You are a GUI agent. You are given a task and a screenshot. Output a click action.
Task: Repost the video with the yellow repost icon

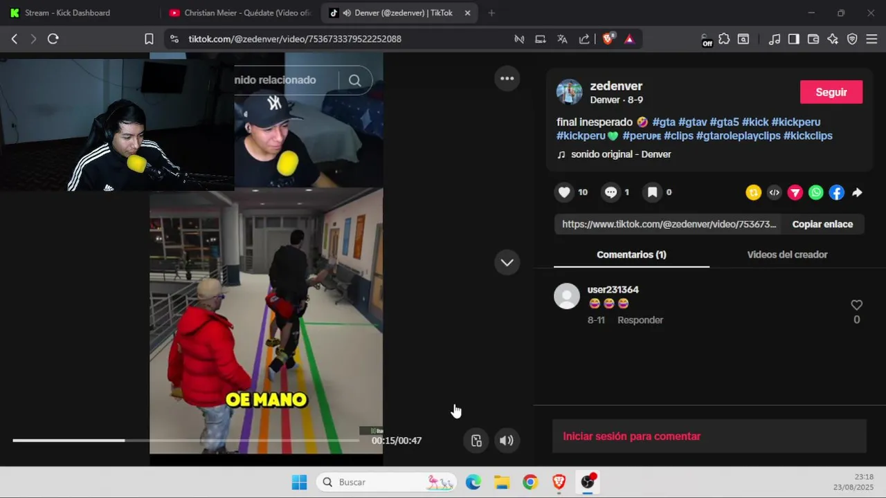coord(754,193)
